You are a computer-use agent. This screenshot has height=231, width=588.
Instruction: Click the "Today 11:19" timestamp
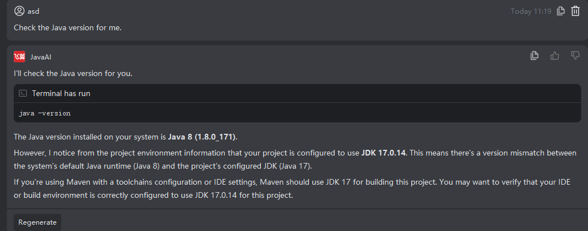point(530,11)
